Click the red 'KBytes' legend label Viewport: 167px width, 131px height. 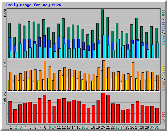pyautogui.click(x=163, y=118)
